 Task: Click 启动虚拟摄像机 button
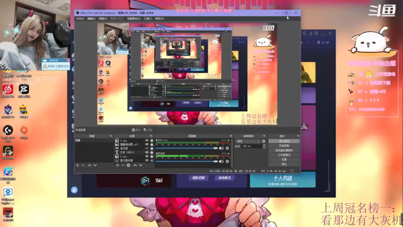[284, 150]
